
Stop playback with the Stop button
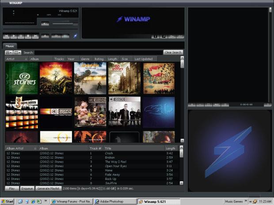(28, 36)
